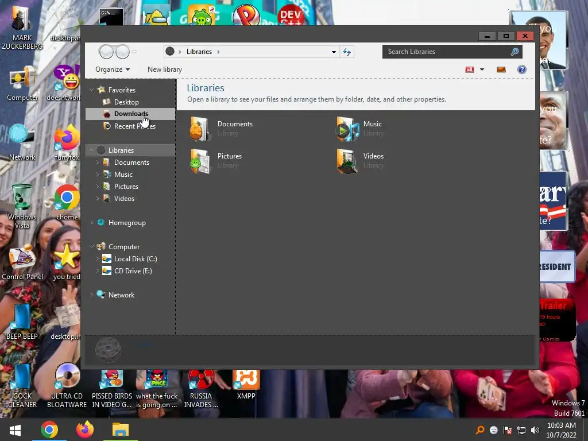Select Downloads under Favorites
This screenshot has width=588, height=441.
(131, 114)
